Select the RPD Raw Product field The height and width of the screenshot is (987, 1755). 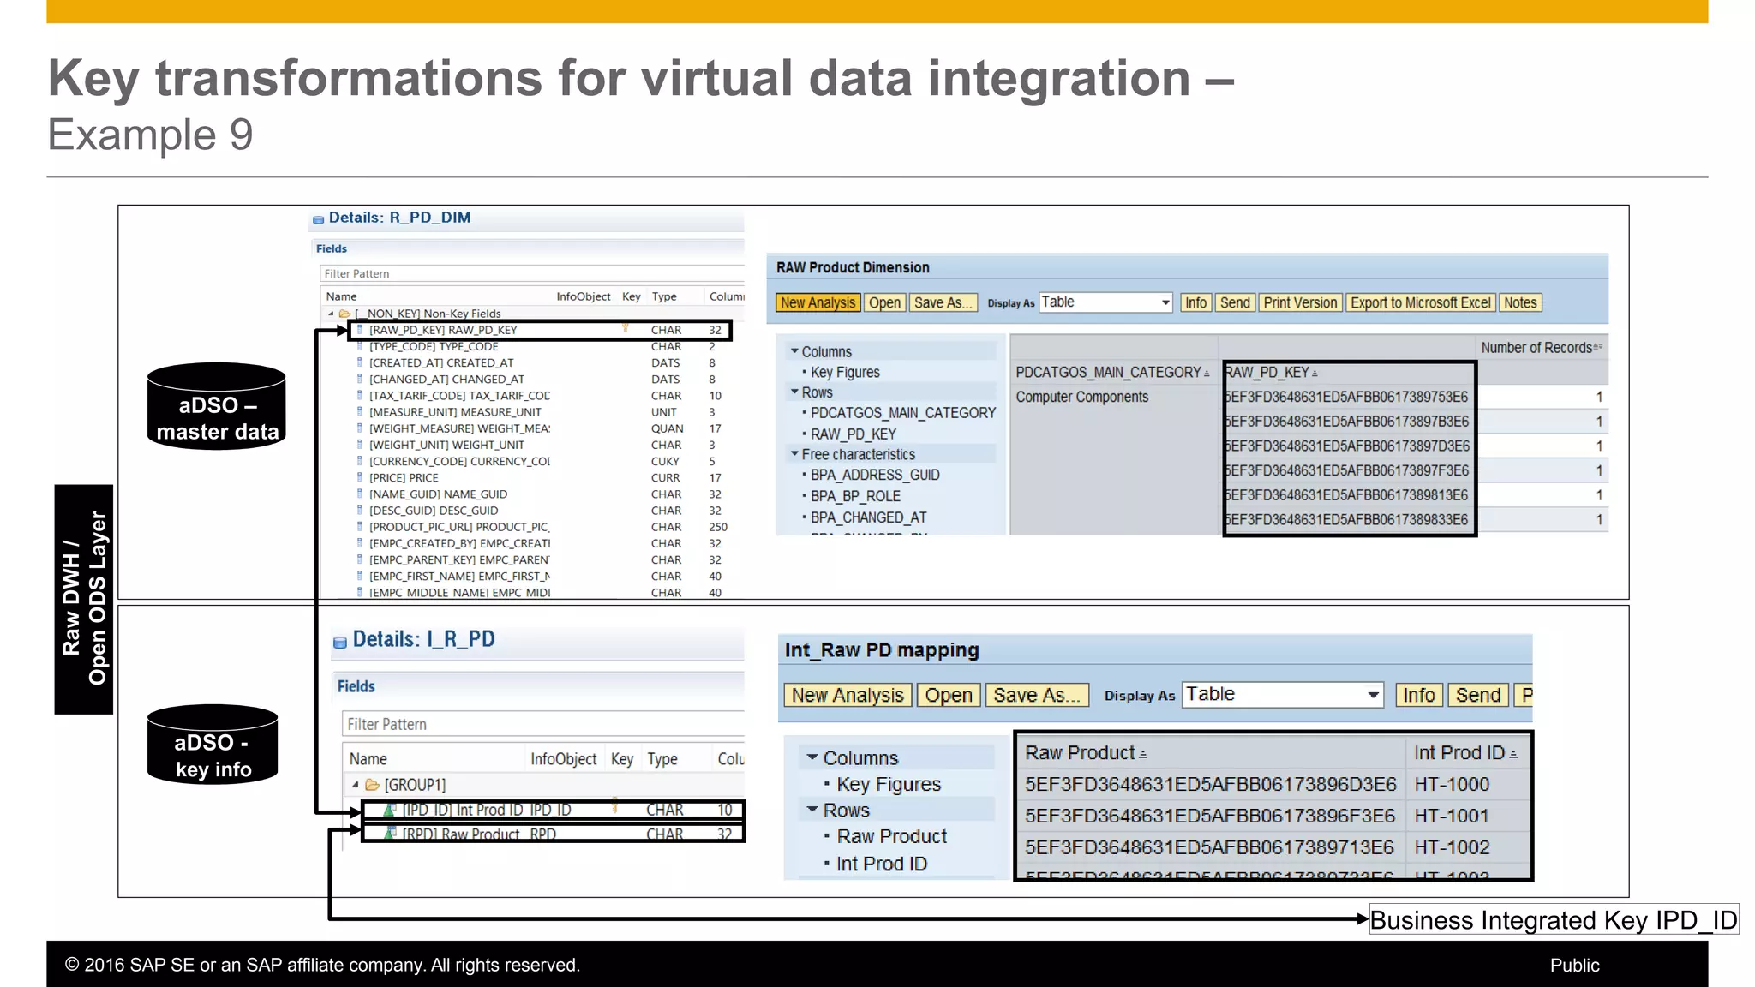pos(553,834)
